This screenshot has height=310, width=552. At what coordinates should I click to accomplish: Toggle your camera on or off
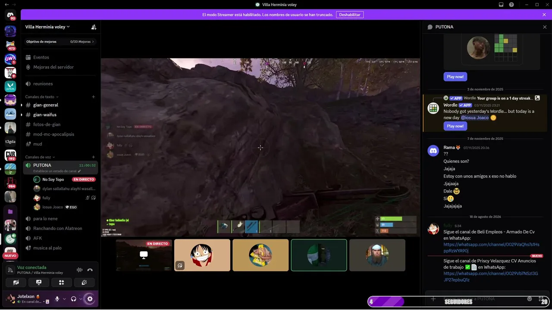pos(16,282)
